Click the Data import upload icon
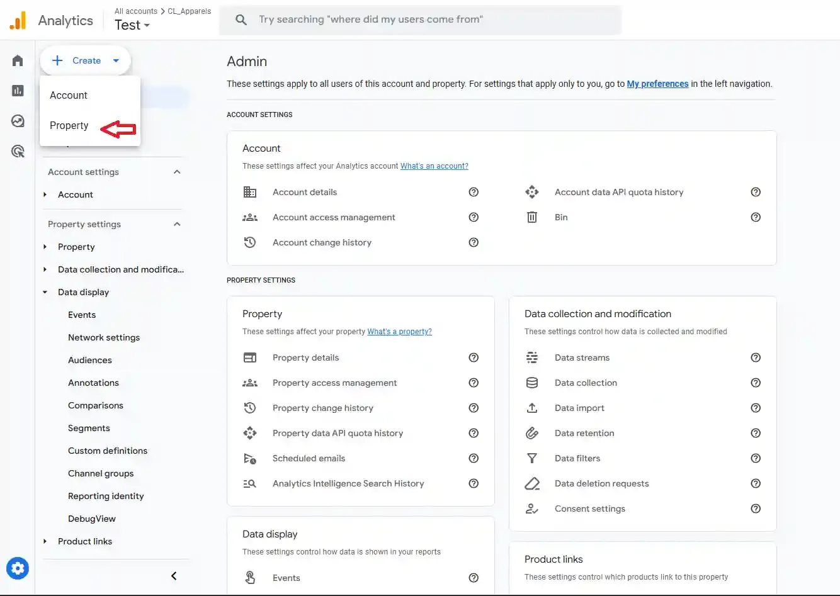 [x=532, y=408]
